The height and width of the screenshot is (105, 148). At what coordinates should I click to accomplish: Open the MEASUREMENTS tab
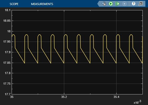coord(42,4)
